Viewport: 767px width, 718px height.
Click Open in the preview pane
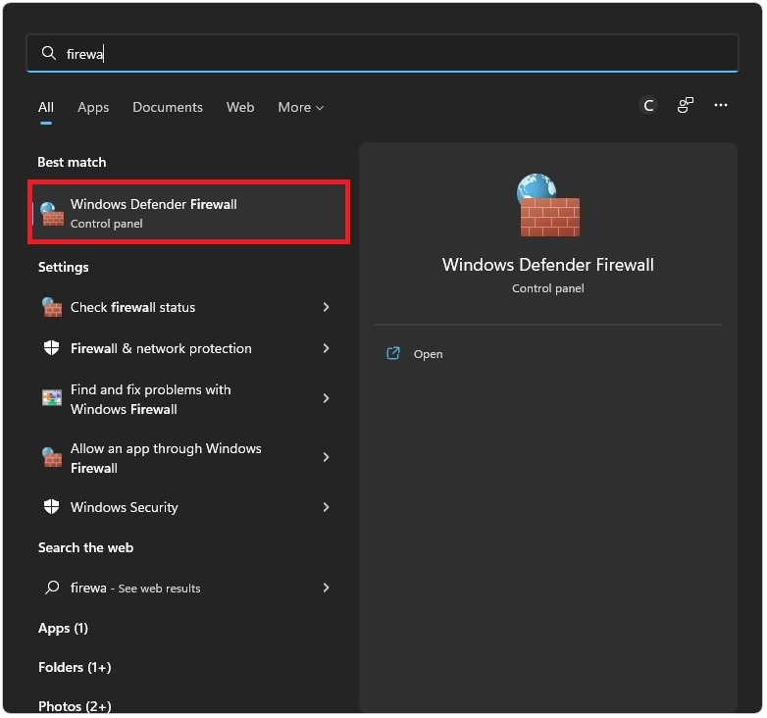(x=428, y=354)
